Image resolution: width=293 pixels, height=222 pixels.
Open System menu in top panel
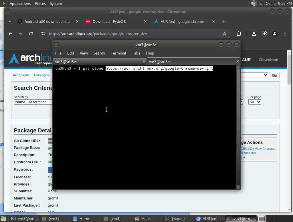[56, 3]
